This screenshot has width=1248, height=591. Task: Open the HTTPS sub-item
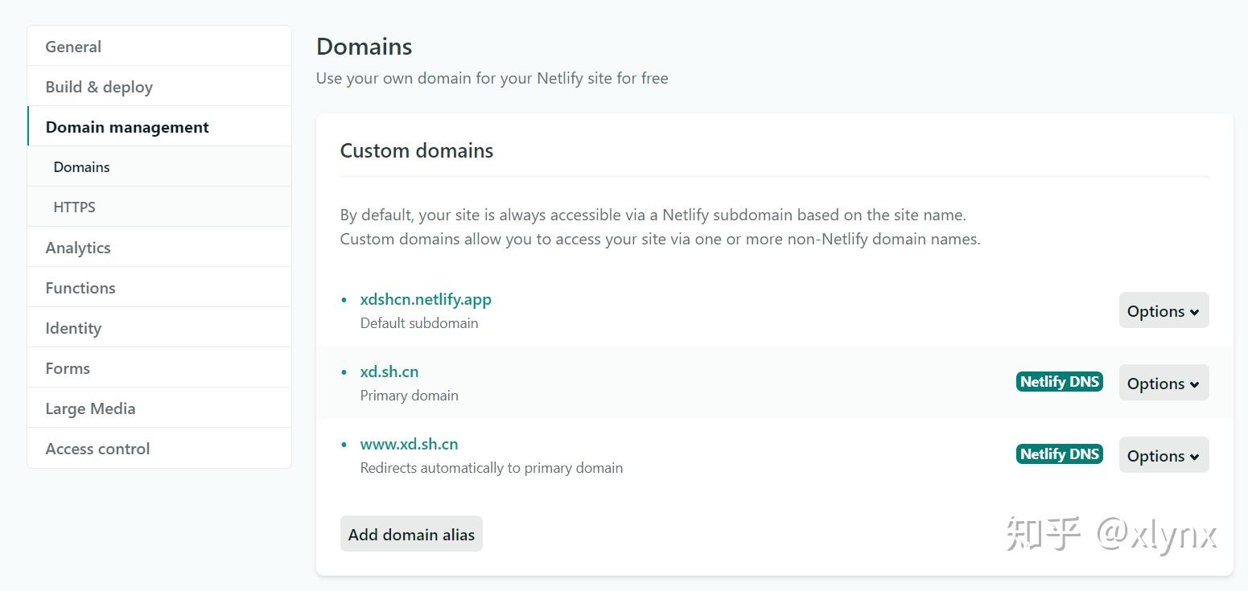[x=74, y=207]
